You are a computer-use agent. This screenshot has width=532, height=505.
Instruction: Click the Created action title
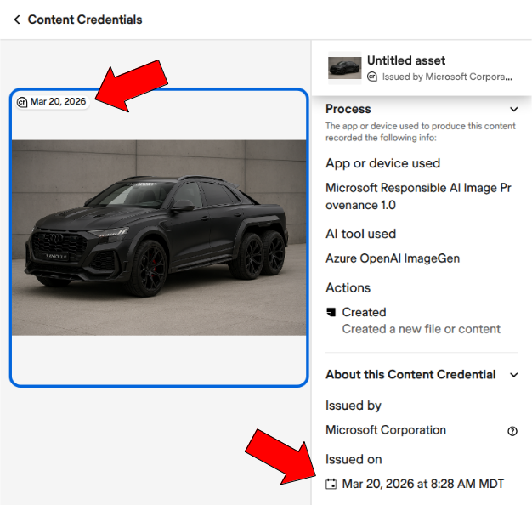point(364,312)
